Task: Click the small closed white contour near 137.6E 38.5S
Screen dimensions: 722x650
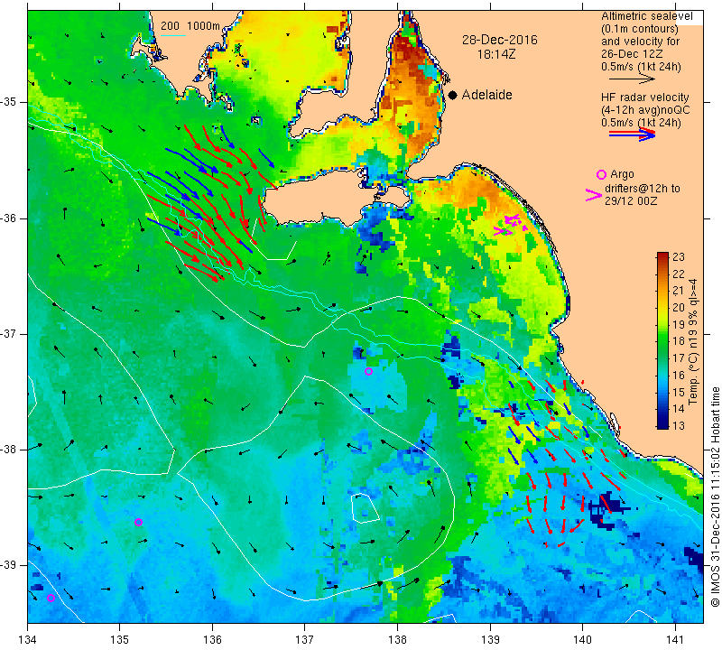Action: pos(366,508)
